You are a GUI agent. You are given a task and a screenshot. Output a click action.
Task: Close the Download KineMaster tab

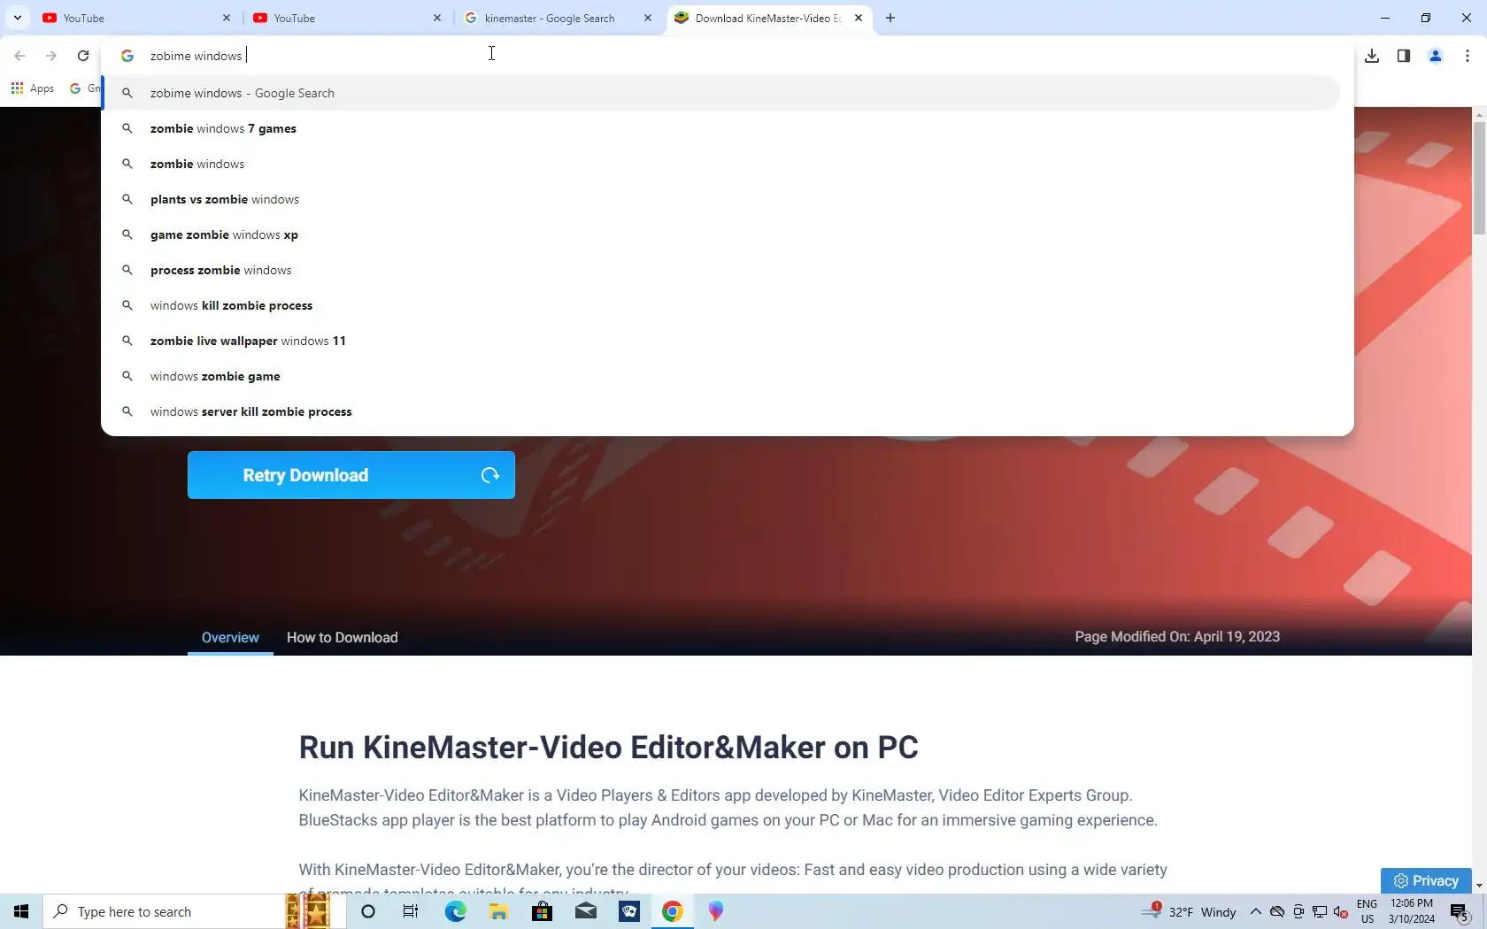(859, 18)
